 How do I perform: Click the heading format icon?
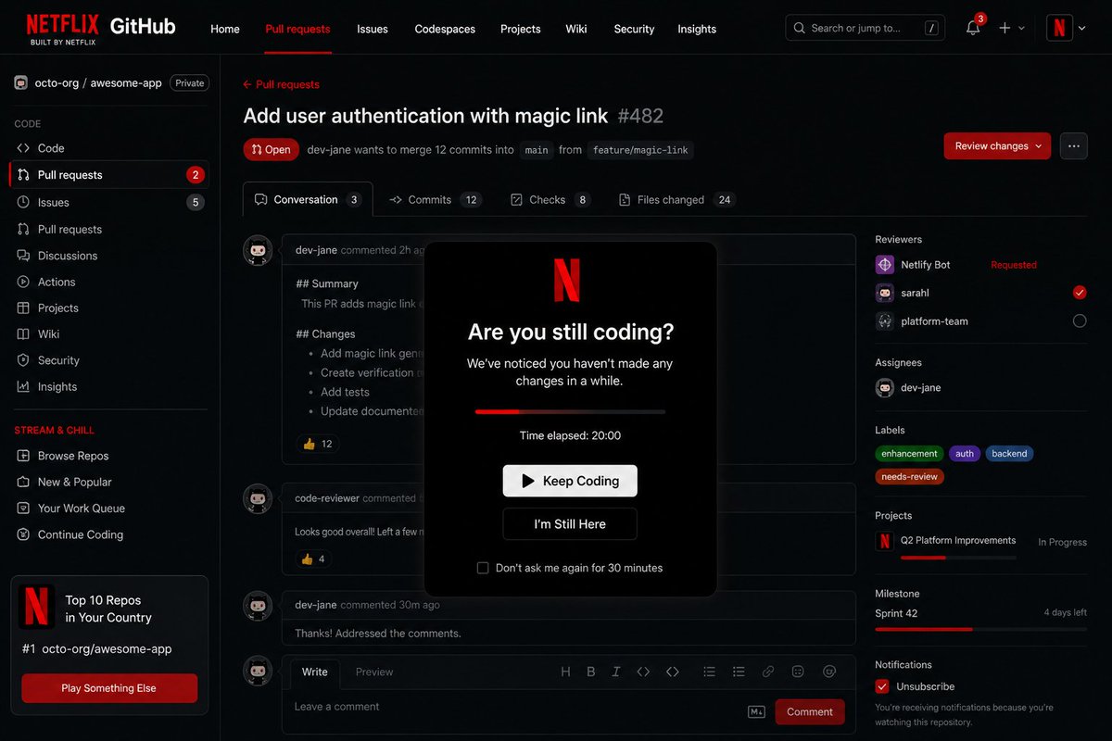tap(565, 672)
